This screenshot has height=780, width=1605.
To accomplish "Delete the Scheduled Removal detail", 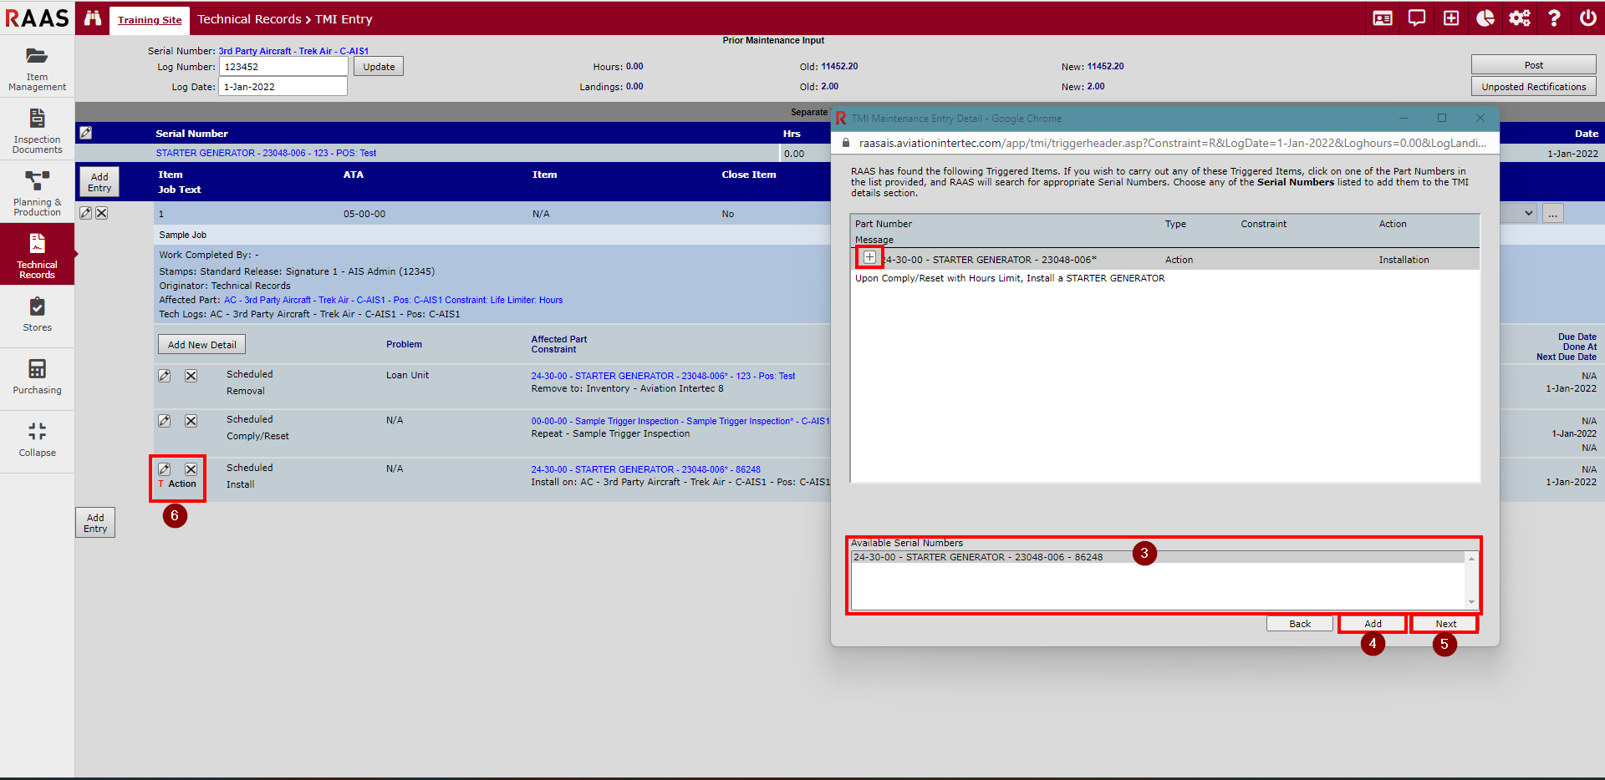I will coord(191,376).
